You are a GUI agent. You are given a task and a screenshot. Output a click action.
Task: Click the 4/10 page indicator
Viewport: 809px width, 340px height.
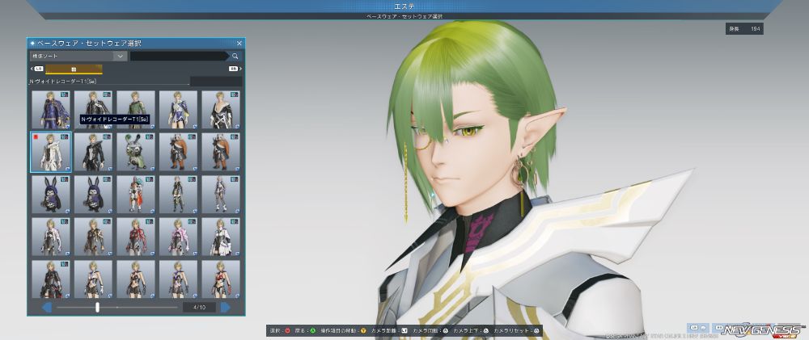199,308
